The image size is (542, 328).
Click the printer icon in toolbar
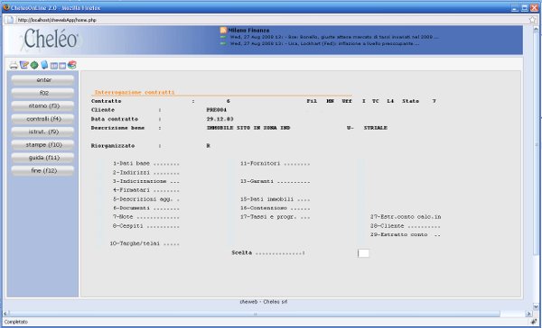click(14, 65)
